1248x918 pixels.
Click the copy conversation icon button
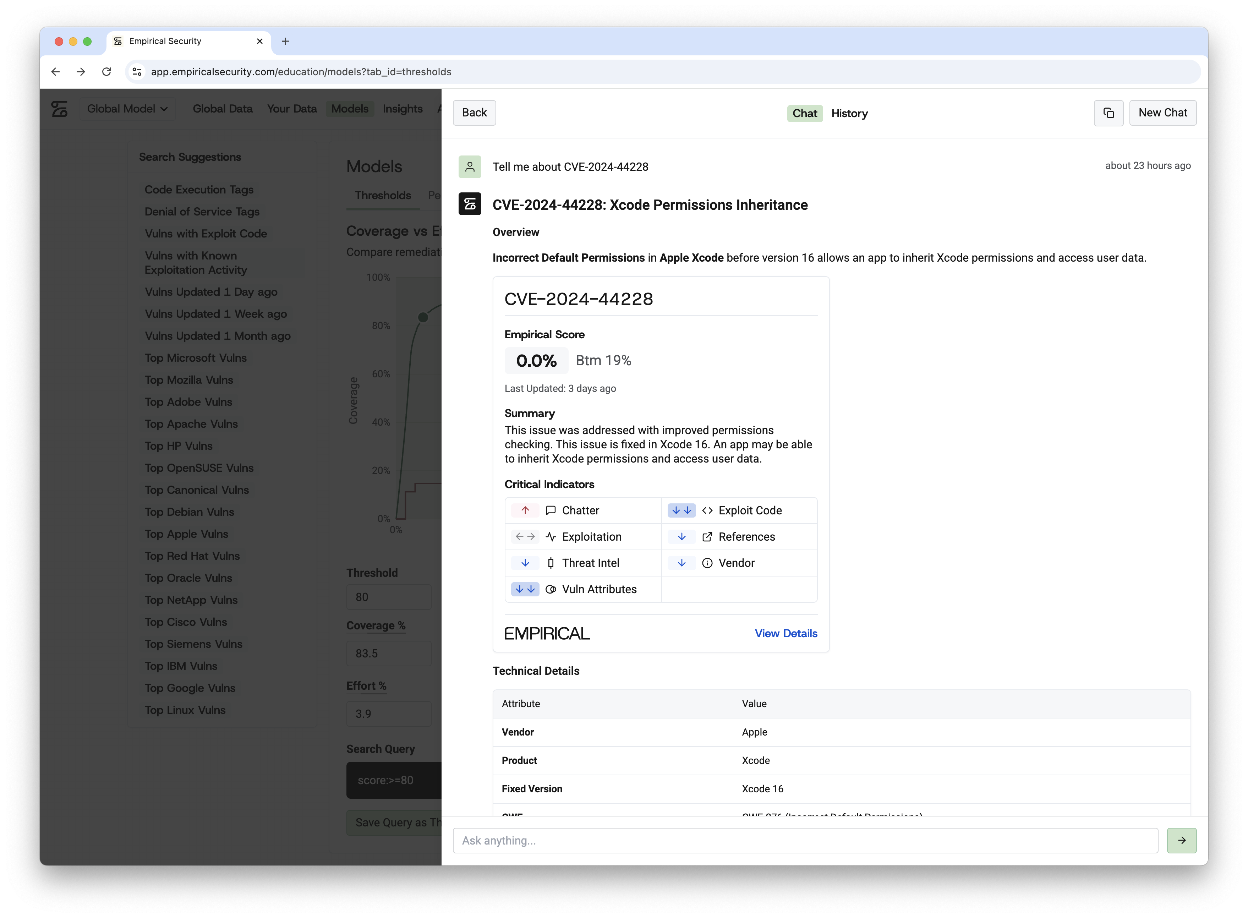(1108, 113)
